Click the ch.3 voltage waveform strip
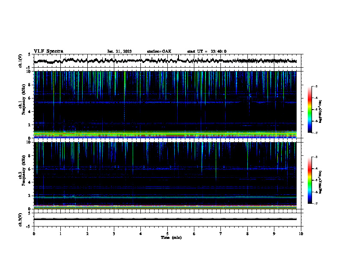Screen dimensions: 339x262 (x=165, y=219)
